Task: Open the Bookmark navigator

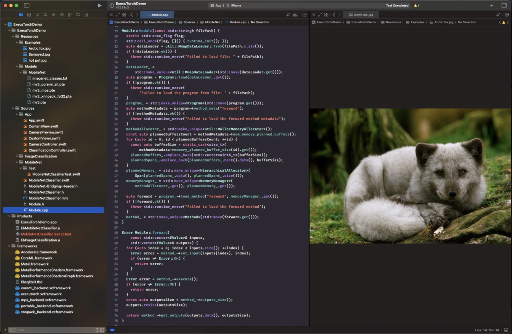Action: pos(37,15)
